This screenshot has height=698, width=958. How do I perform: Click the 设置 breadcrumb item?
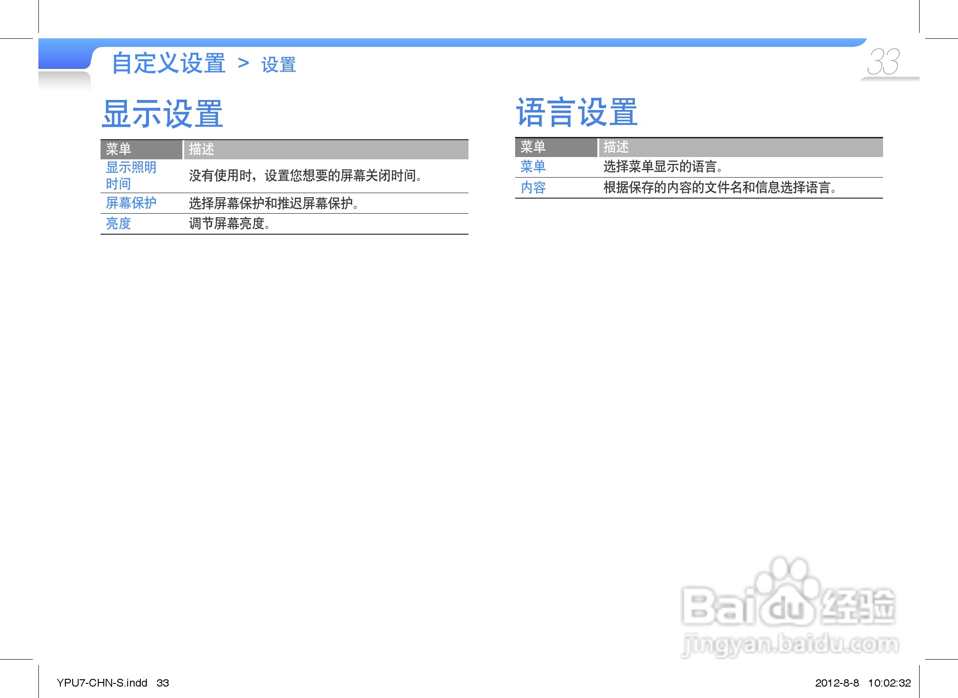pos(278,65)
